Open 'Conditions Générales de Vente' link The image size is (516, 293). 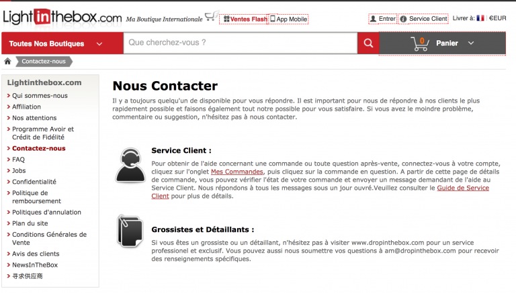click(x=49, y=239)
